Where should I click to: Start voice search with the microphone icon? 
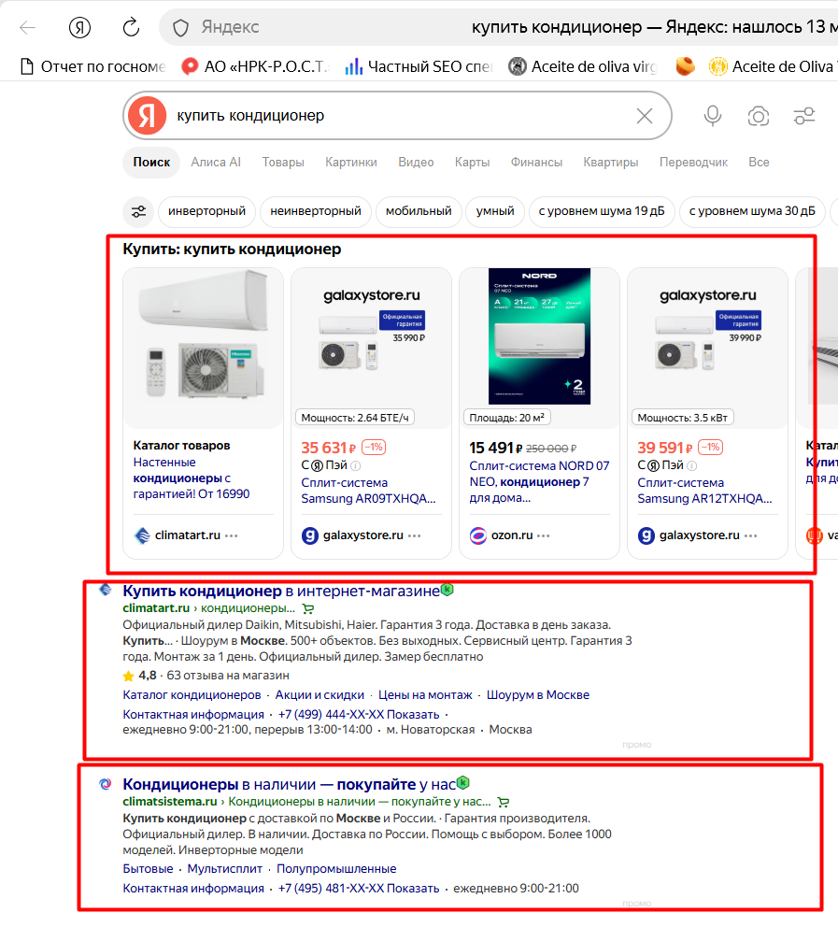click(713, 116)
